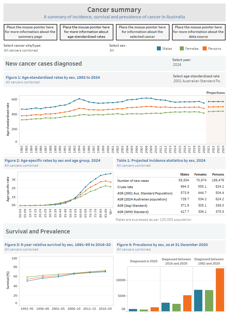Click the 90+ age group label in Figure 2
This screenshot has width=229, height=315.
[110, 211]
